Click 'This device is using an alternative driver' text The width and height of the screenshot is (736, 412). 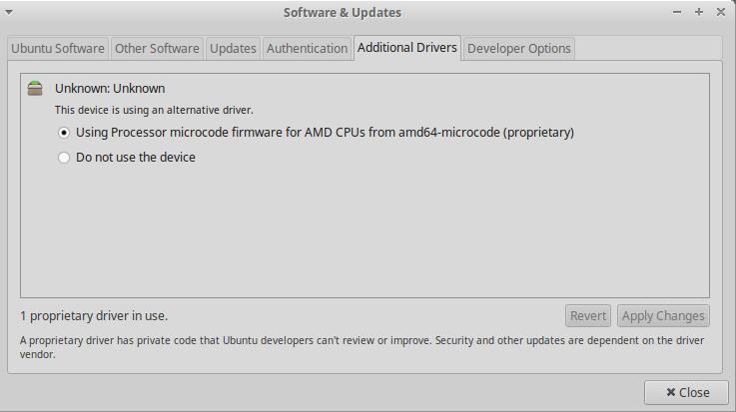pyautogui.click(x=154, y=109)
